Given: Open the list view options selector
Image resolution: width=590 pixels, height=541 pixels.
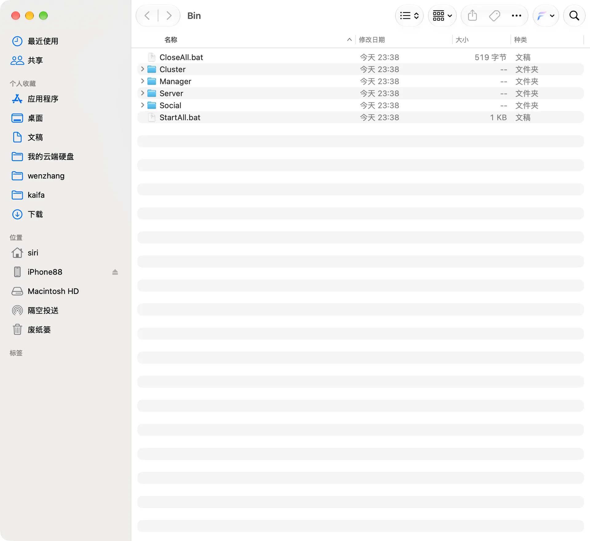Looking at the screenshot, I should (409, 16).
